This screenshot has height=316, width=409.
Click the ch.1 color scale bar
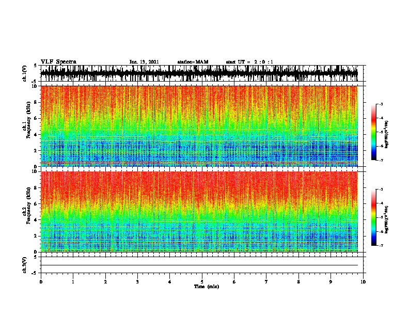click(x=374, y=132)
